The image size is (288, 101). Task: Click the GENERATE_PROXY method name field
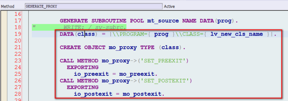click(94, 6)
